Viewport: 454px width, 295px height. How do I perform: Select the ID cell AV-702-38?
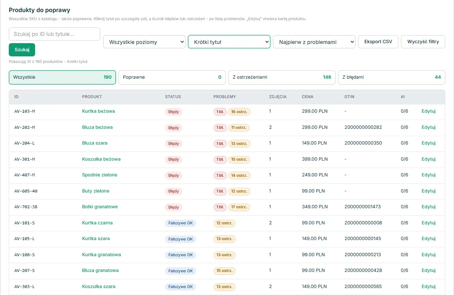(x=26, y=207)
